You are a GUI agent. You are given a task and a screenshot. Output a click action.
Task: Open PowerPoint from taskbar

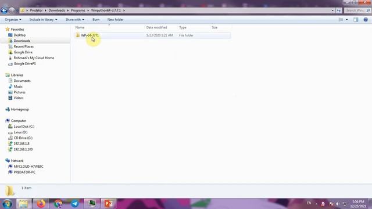pyautogui.click(x=109, y=204)
